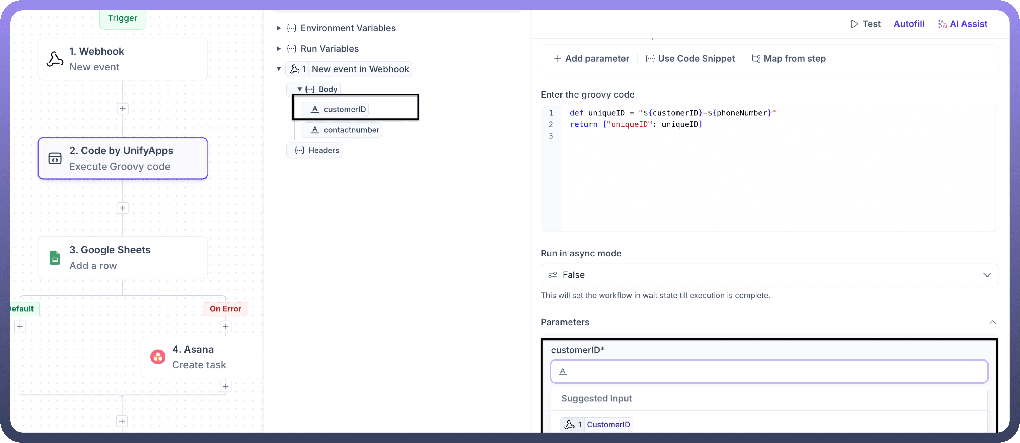The image size is (1020, 443).
Task: Click plus icon under On Error branch
Action: tap(225, 327)
